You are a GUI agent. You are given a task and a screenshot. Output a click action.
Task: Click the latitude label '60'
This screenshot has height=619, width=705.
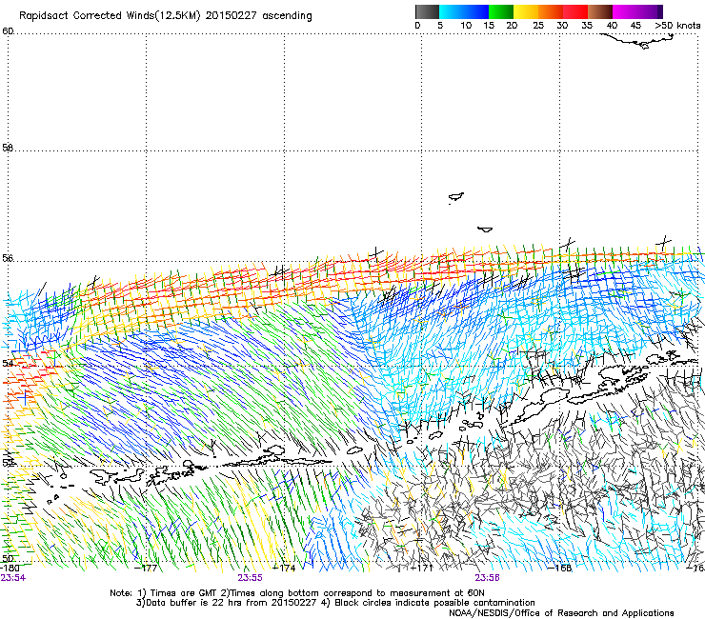[8, 31]
